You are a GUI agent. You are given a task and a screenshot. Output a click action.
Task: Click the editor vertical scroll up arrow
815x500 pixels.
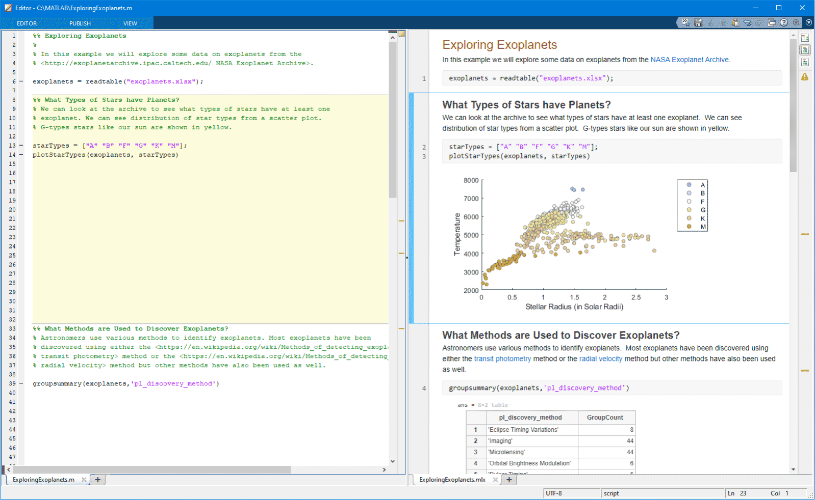[x=393, y=37]
